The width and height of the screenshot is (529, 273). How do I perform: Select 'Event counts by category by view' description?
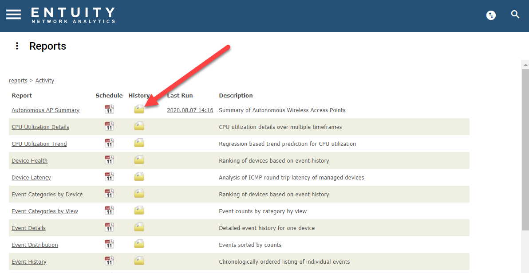click(263, 211)
